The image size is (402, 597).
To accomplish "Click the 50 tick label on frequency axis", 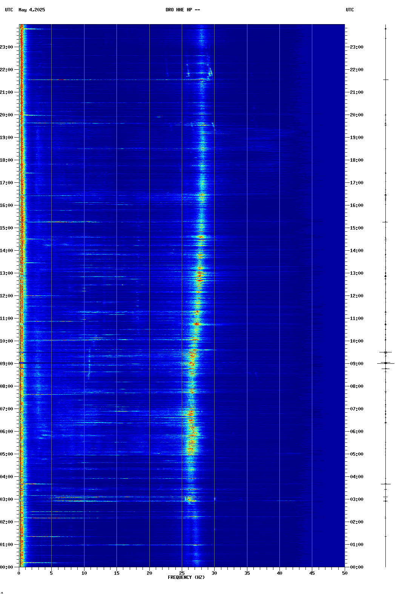I will [x=345, y=573].
